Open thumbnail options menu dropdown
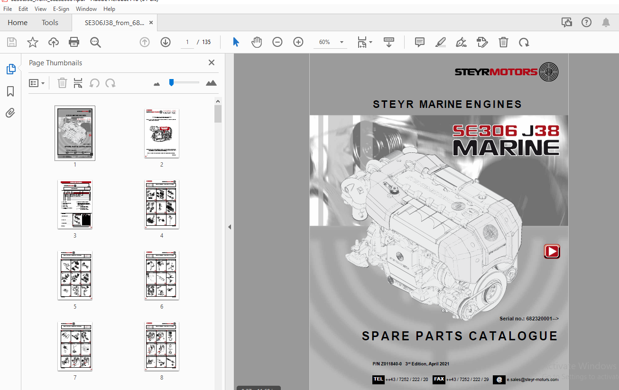619x390 pixels. (37, 83)
